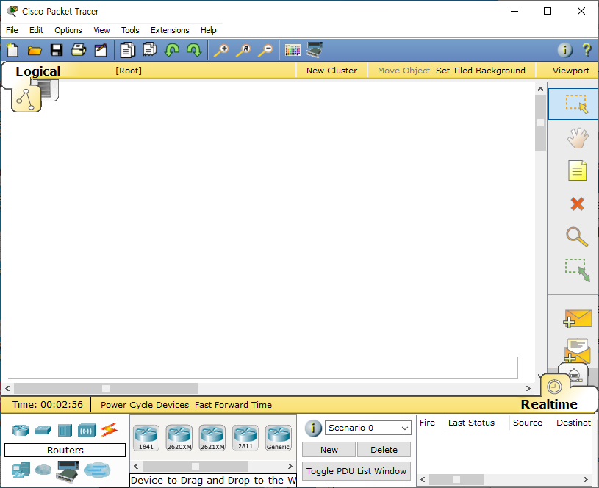This screenshot has width=599, height=488.
Task: Click the New scenario button
Action: tap(329, 450)
